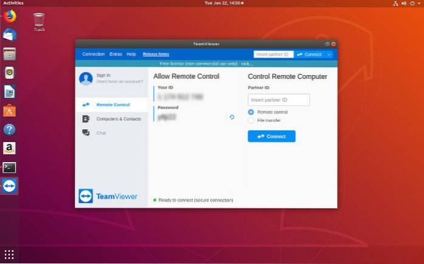The image size is (424, 264).
Task: Click the refresh password icon
Action: (x=231, y=117)
